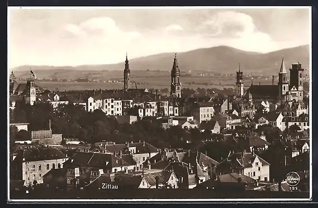The height and width of the screenshot is (208, 318).
Task: Click the thin chimney stack at left
Action: tap(50, 125)
